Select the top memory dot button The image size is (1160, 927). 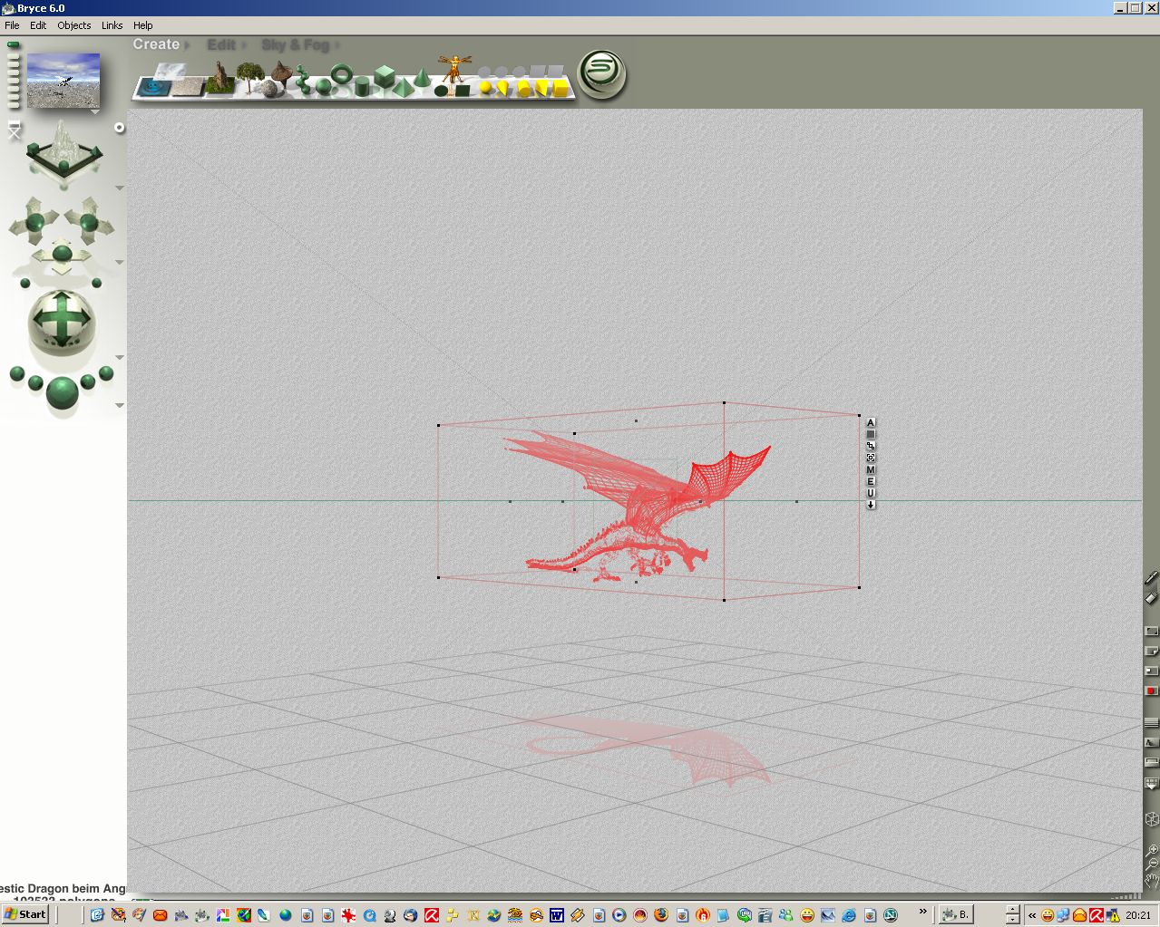(14, 44)
